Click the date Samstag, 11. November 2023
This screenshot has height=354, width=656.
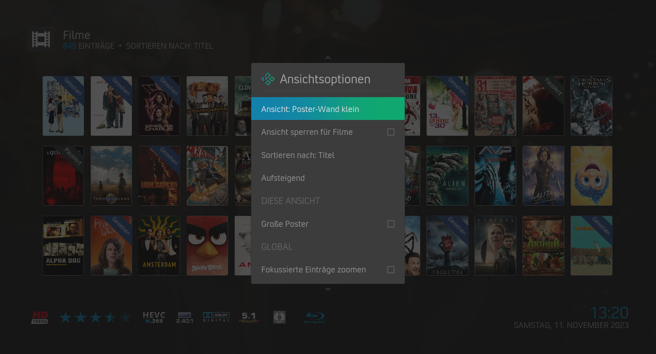(x=571, y=325)
